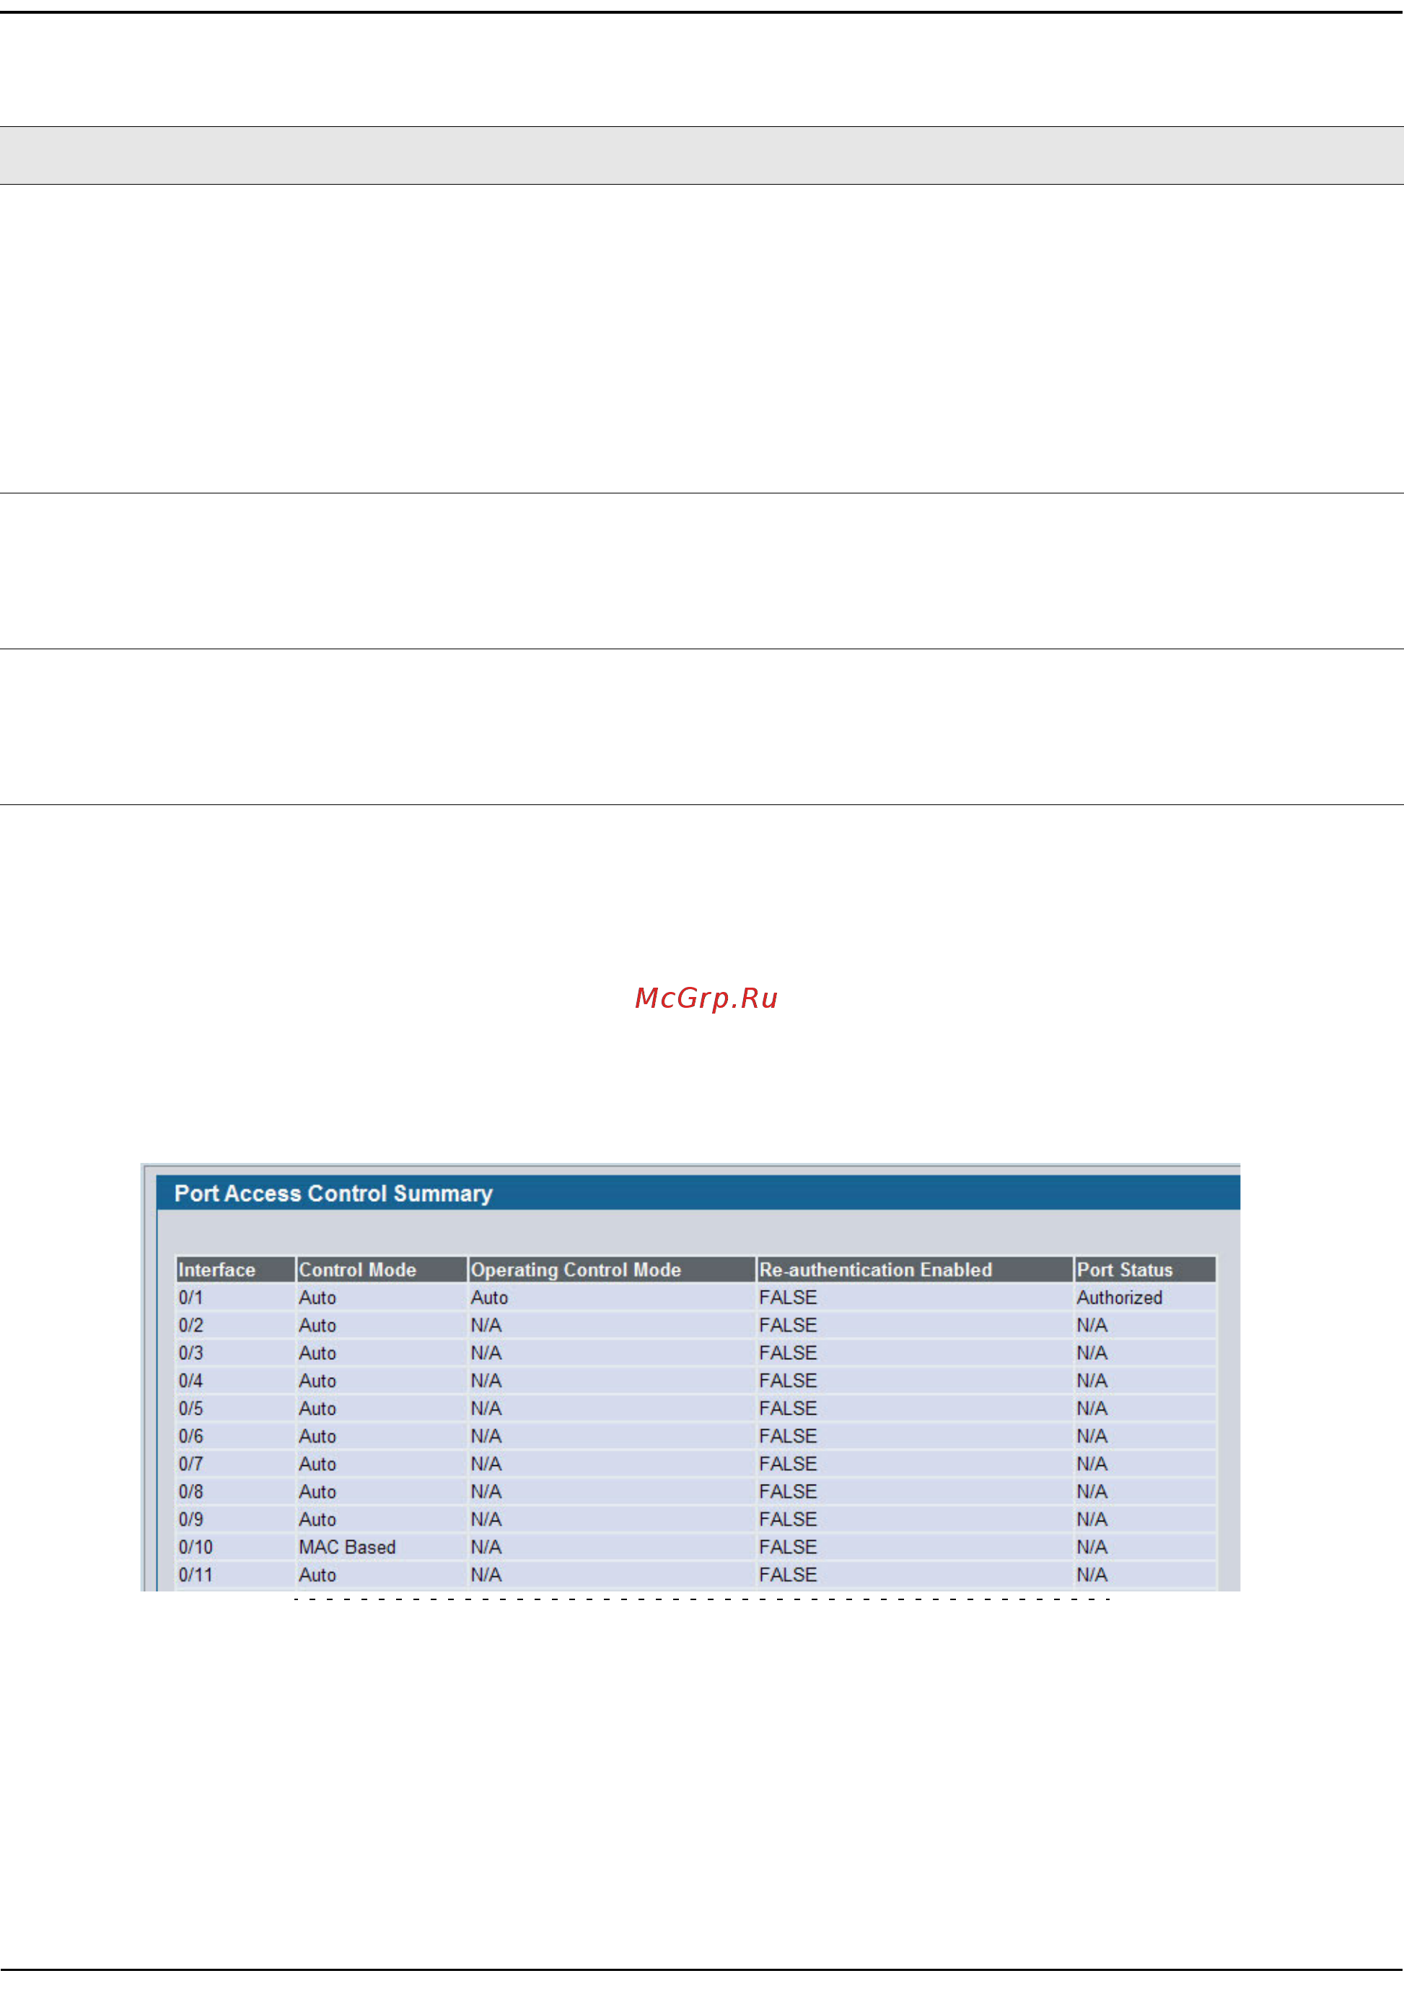Click Auto operating control mode for 0/1
Screen dimensions: 1404x1994
tap(489, 1296)
